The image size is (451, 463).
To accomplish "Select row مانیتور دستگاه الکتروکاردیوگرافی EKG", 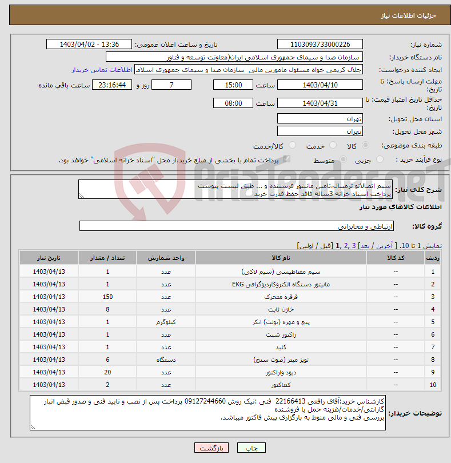I will click(230, 284).
